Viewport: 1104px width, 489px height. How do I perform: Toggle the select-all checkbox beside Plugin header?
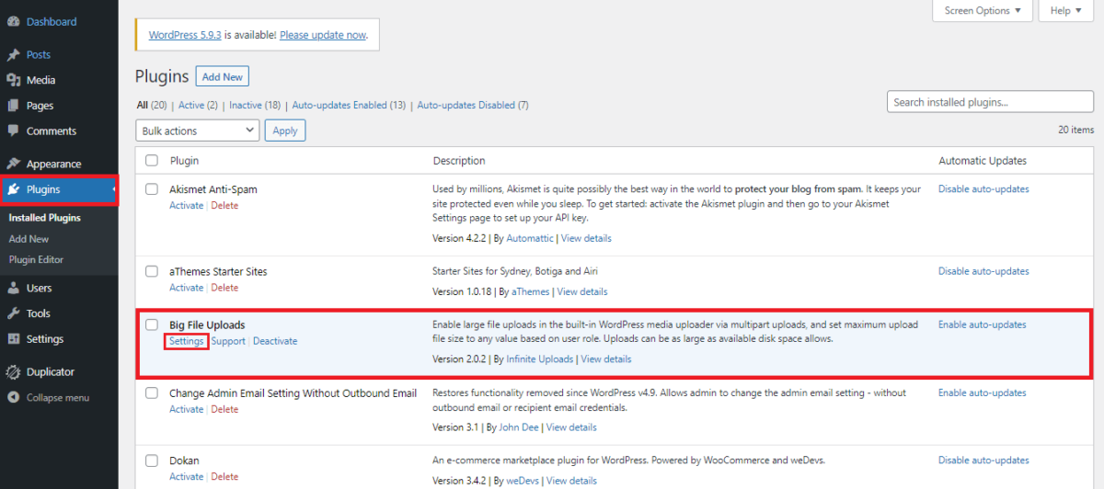point(153,161)
